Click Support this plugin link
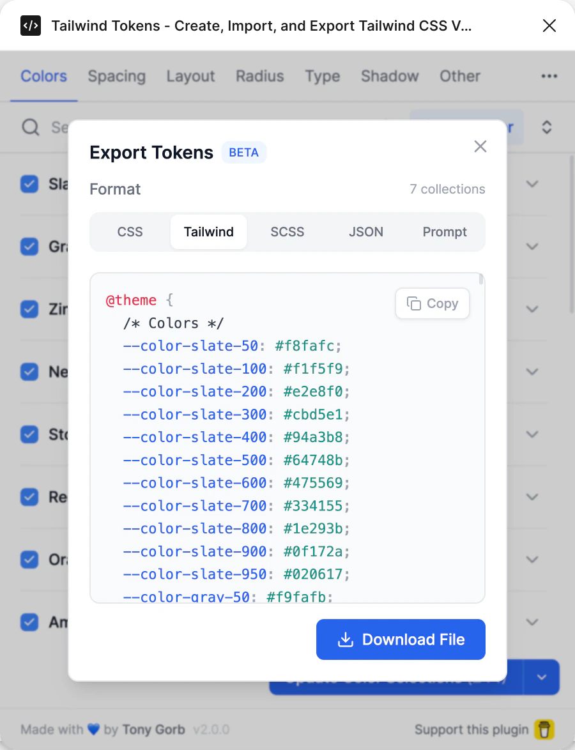This screenshot has height=750, width=575. [x=471, y=730]
